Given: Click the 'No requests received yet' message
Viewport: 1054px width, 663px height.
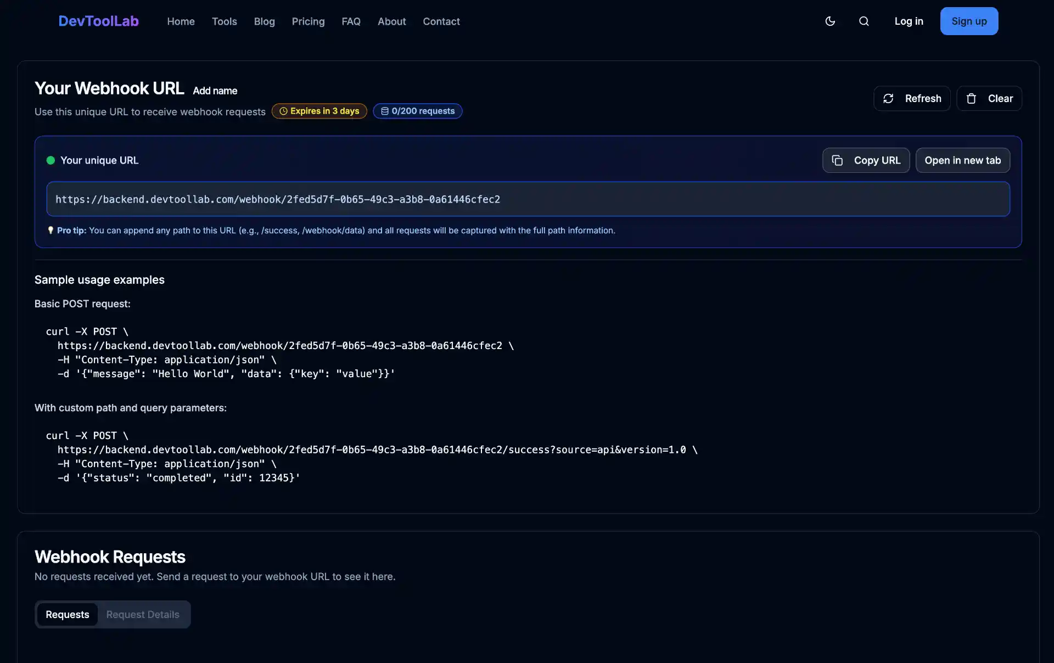Looking at the screenshot, I should tap(215, 576).
